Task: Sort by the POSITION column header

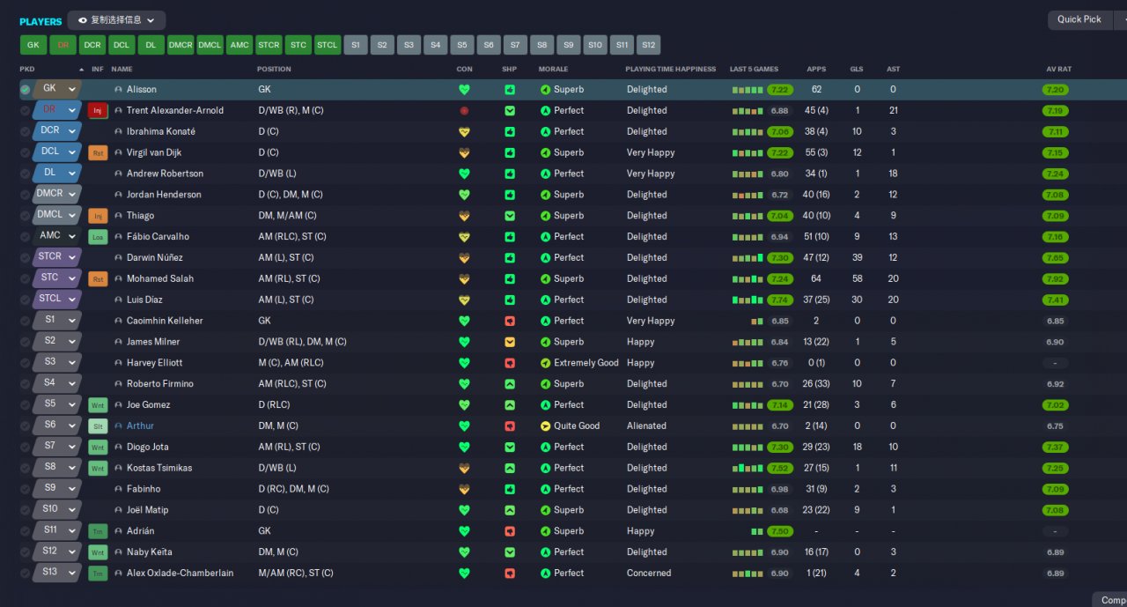Action: click(274, 69)
